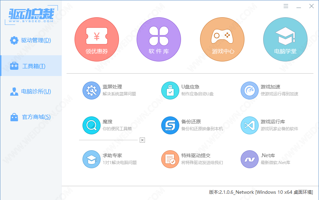
Task: Open the 游戏运行库 text link
Action: (273, 122)
